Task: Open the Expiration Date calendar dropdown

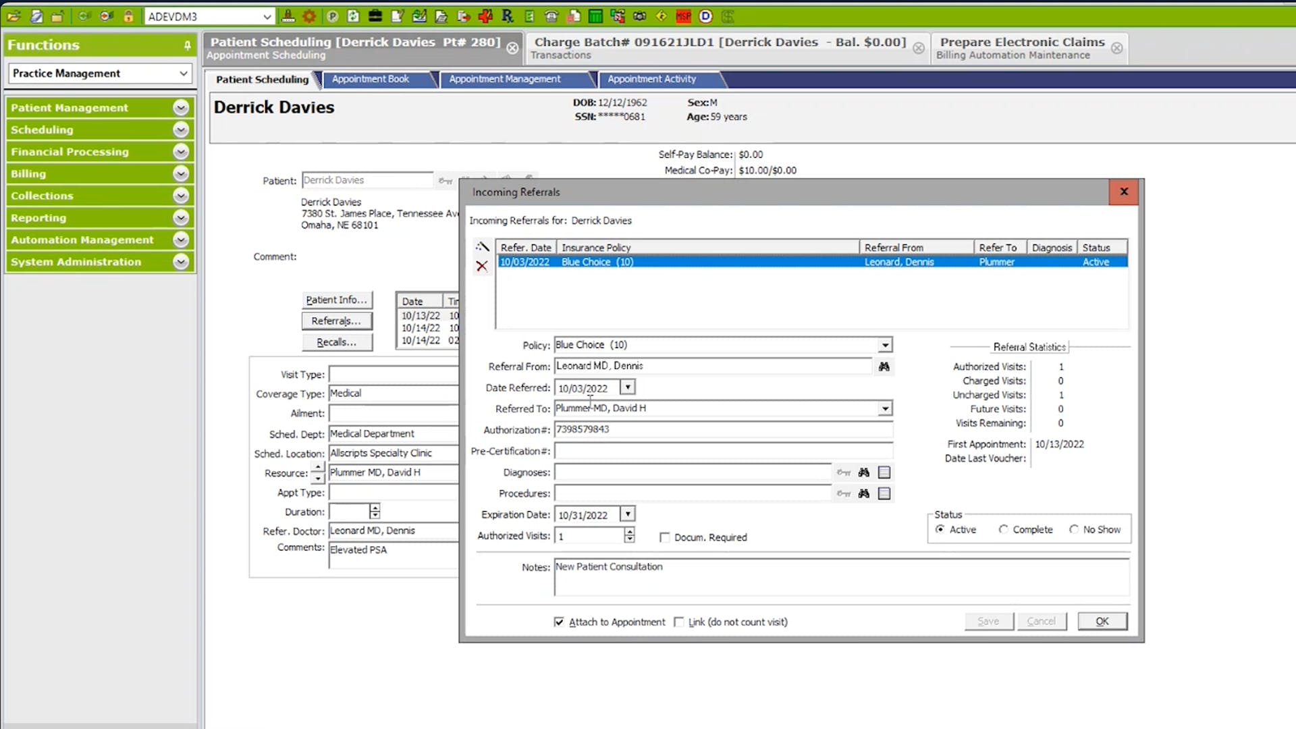Action: [x=628, y=514]
